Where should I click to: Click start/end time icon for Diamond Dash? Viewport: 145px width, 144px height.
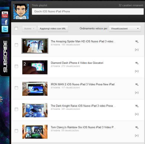pos(137,71)
